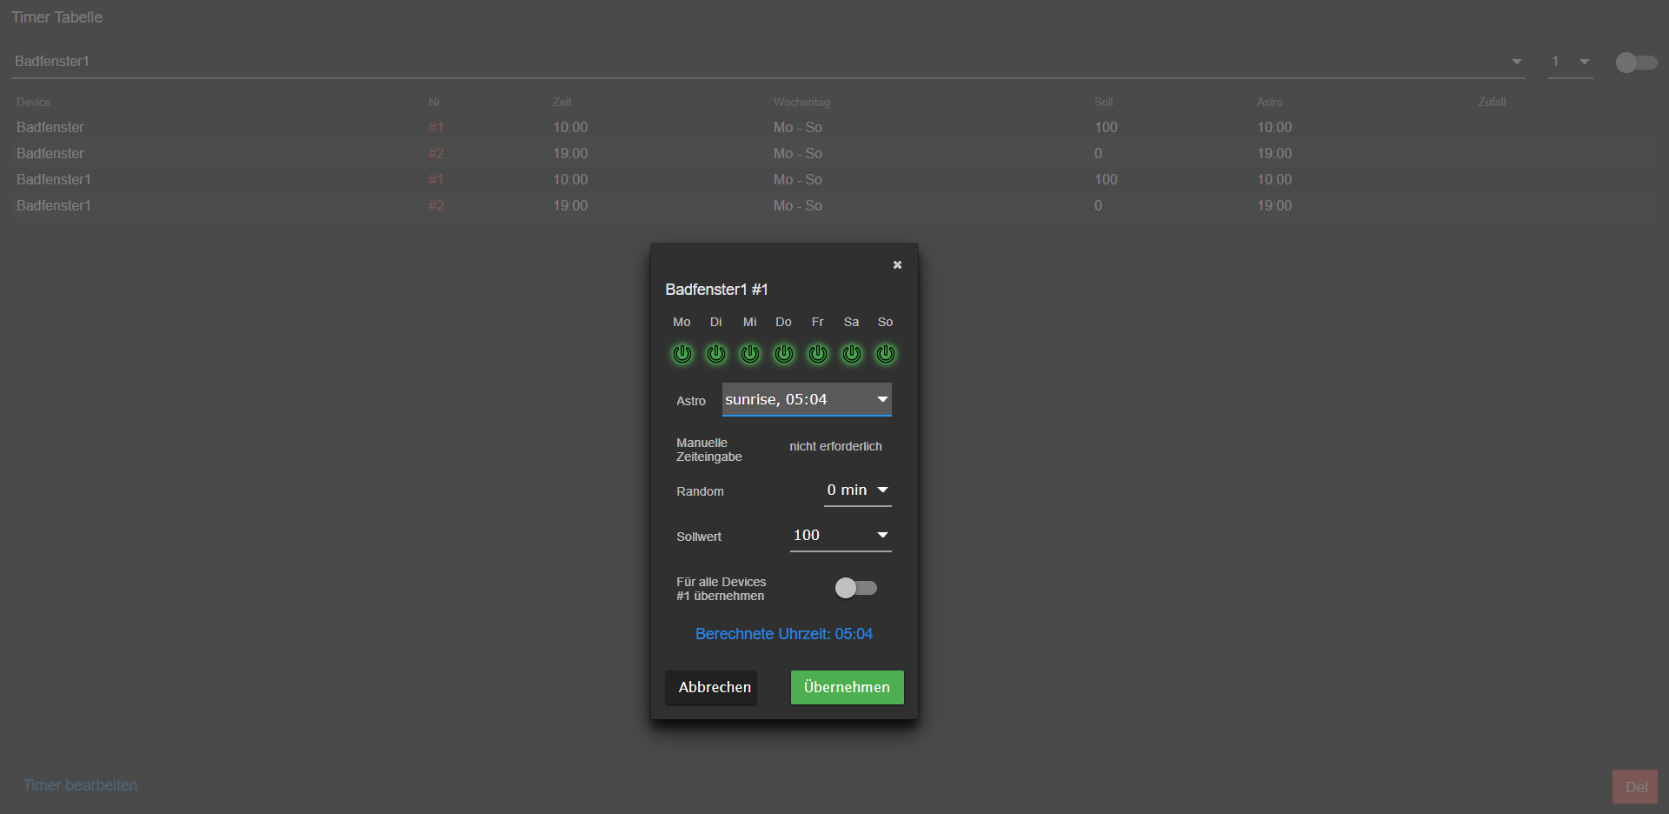Image resolution: width=1669 pixels, height=814 pixels.
Task: Open the Random 0 min dropdown
Action: (x=858, y=490)
